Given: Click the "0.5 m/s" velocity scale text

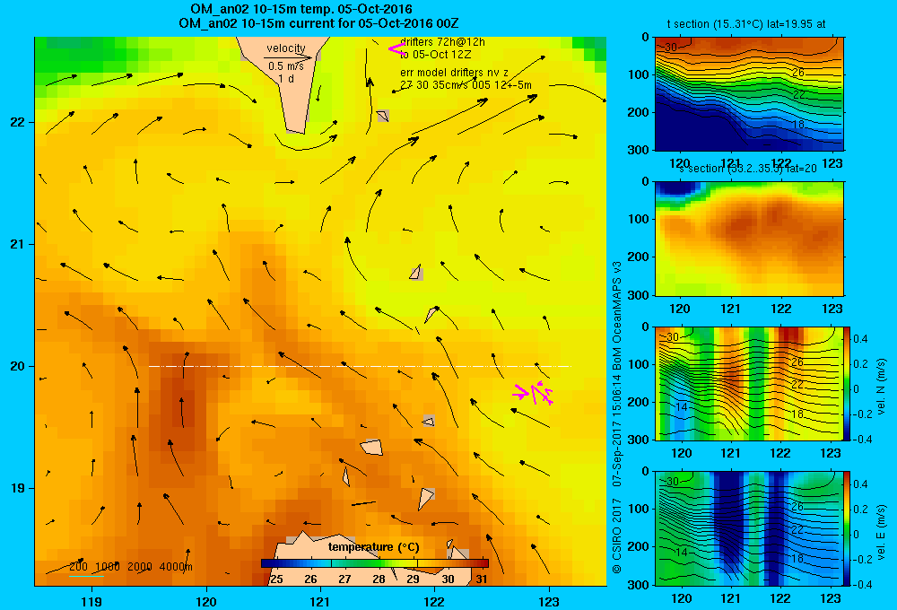Looking at the screenshot, I should pos(286,66).
